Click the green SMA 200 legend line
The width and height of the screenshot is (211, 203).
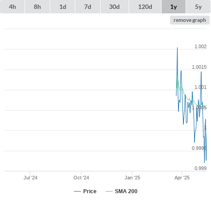tap(109, 191)
